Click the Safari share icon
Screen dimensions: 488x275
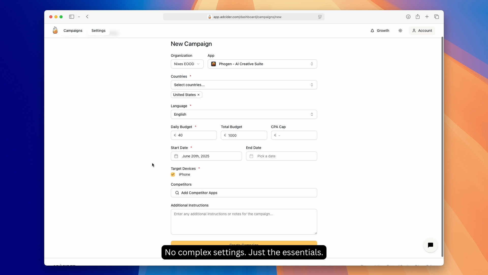tap(418, 17)
